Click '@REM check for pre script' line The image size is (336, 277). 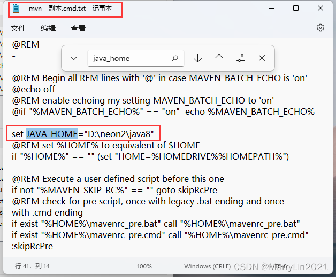coord(148,201)
